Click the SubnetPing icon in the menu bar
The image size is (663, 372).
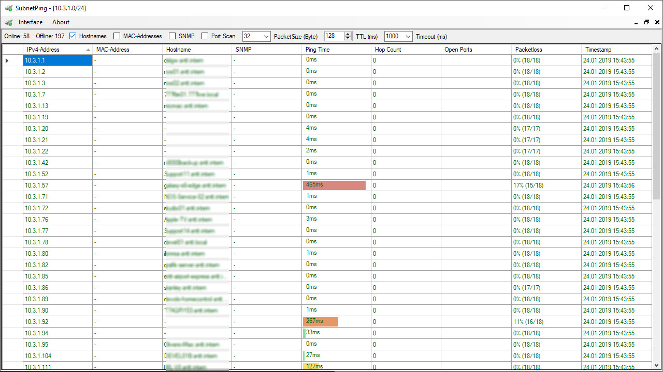click(x=8, y=22)
